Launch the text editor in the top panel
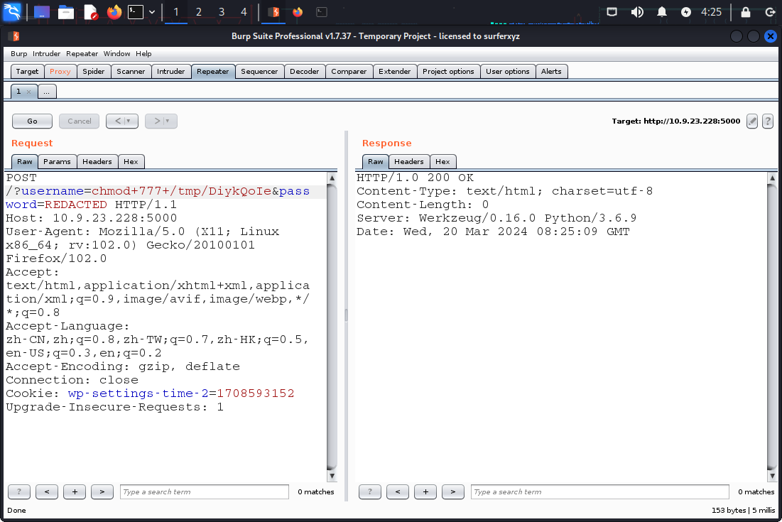The height and width of the screenshot is (522, 782). [90, 12]
